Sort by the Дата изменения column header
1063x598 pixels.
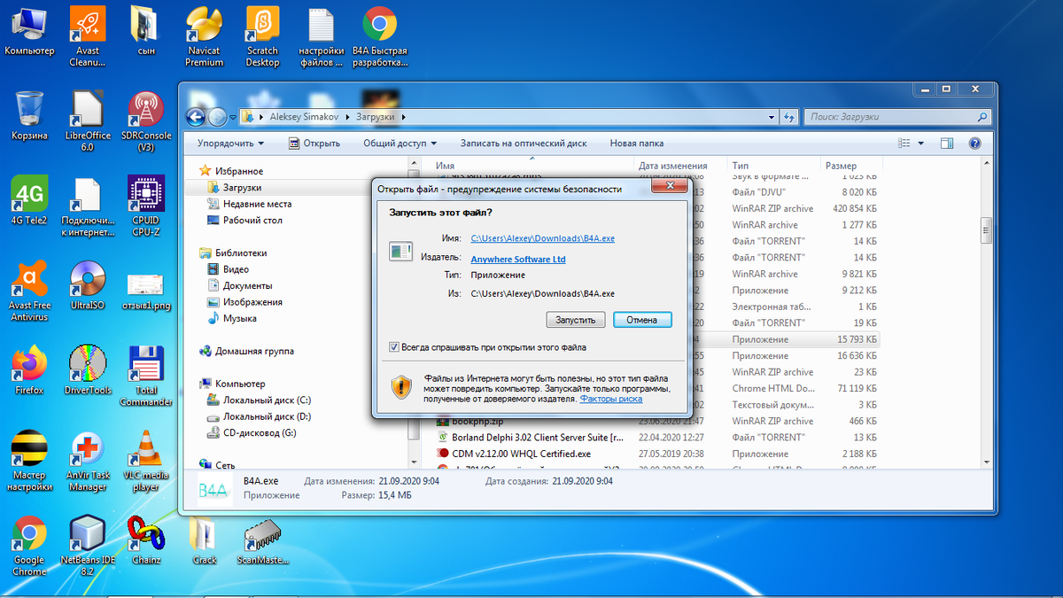(672, 166)
